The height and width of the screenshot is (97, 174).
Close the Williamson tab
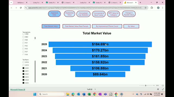27,2
